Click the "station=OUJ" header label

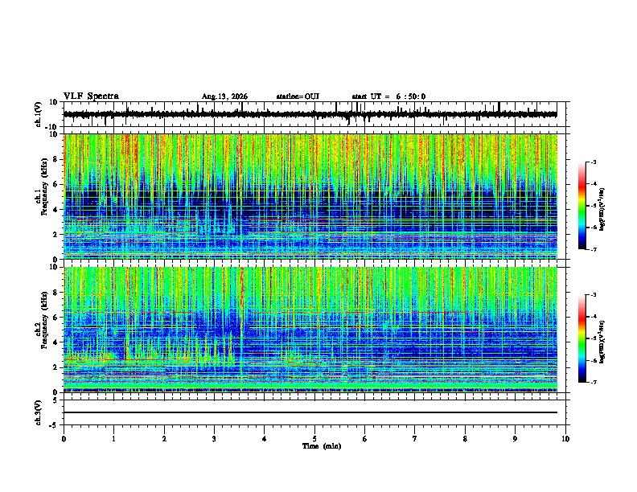298,96
